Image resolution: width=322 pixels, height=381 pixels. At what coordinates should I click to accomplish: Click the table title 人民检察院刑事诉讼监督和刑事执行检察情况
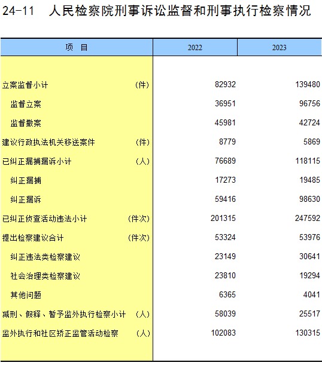(x=180, y=11)
